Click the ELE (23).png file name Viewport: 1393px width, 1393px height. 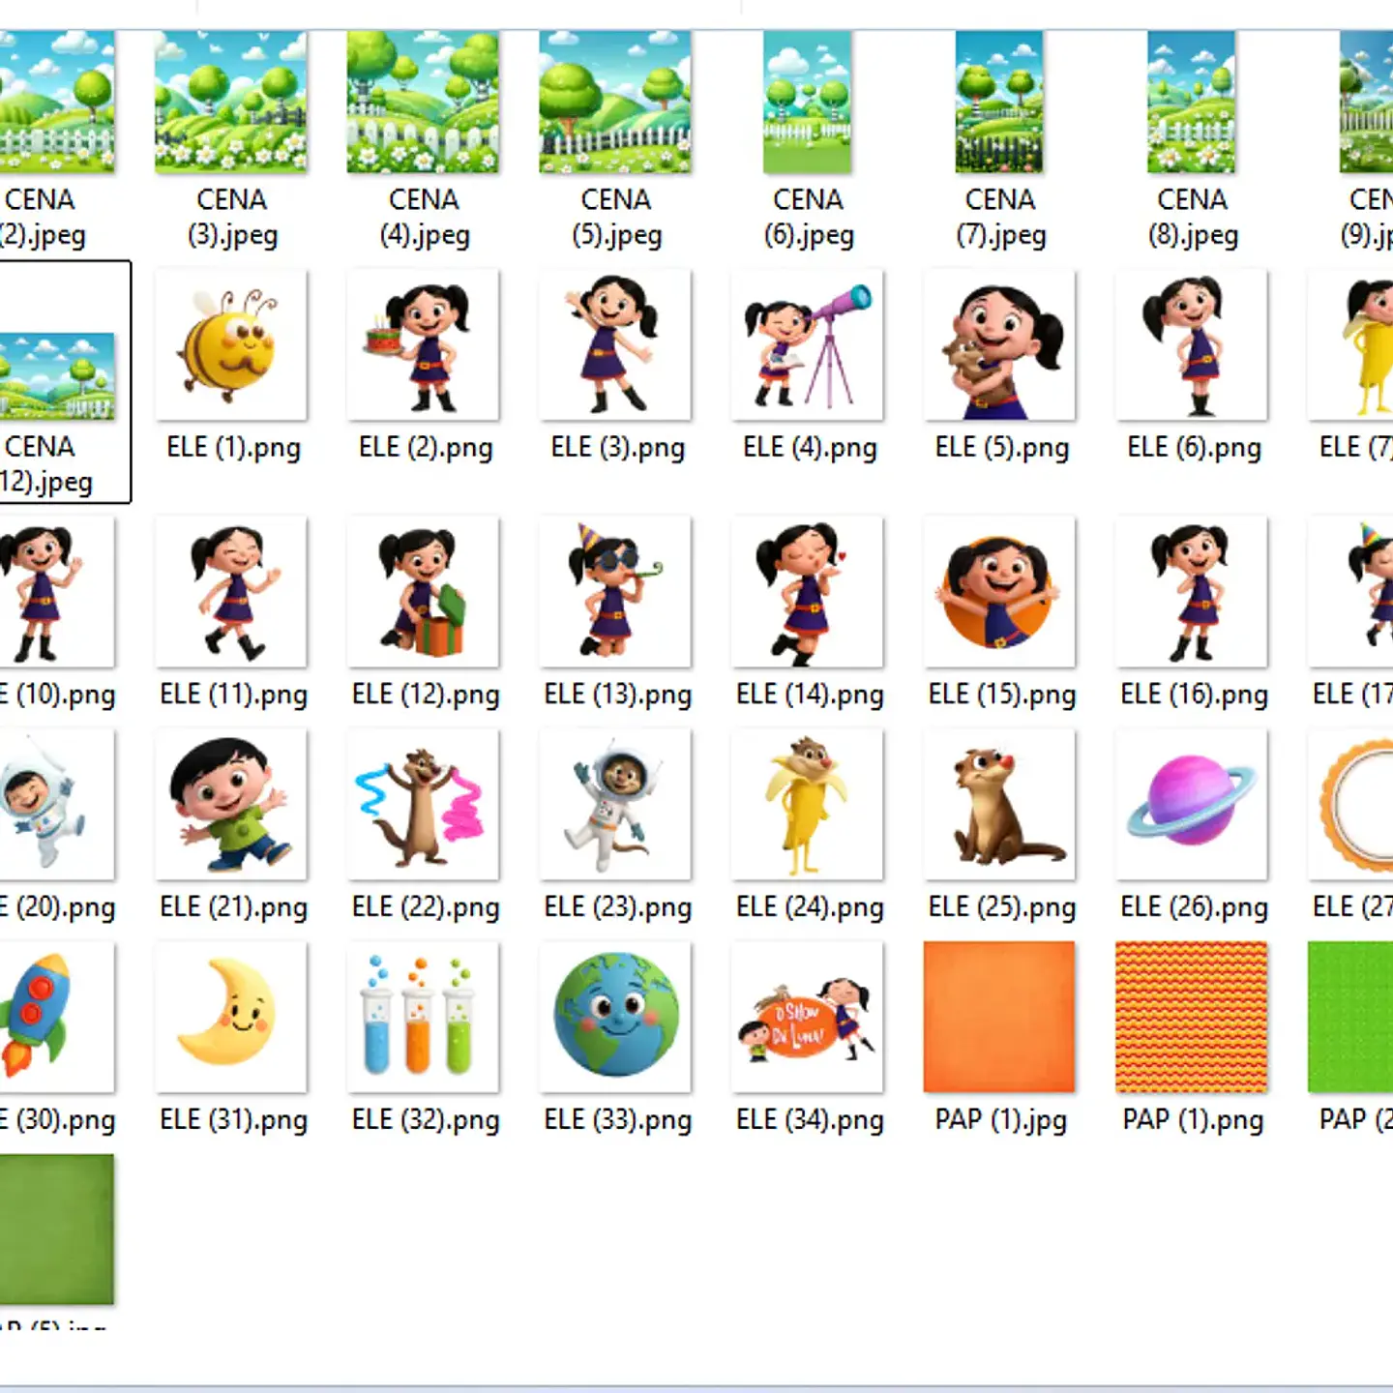[x=617, y=907]
